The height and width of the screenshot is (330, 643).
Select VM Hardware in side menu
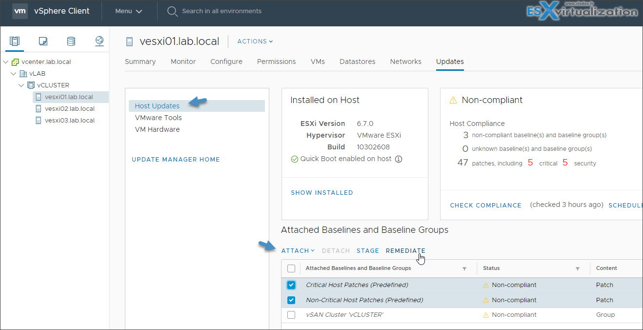click(157, 129)
